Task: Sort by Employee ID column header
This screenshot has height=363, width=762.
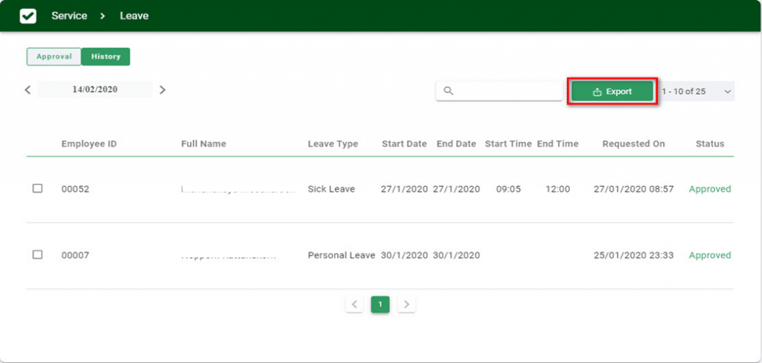Action: 89,144
